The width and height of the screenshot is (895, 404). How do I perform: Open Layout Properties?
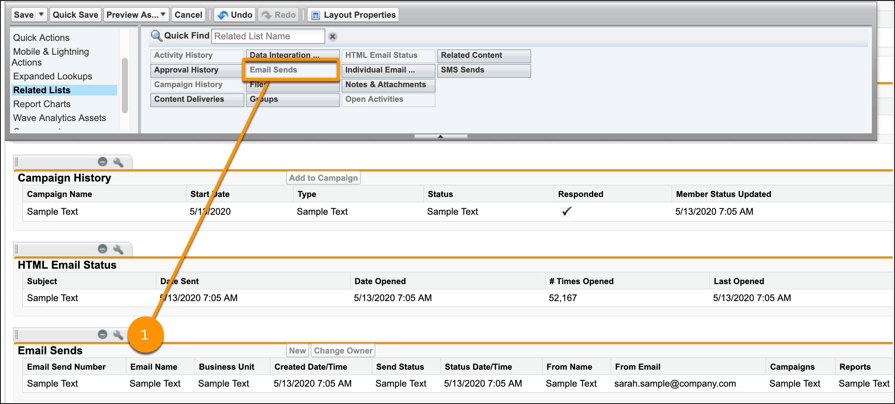click(x=353, y=15)
